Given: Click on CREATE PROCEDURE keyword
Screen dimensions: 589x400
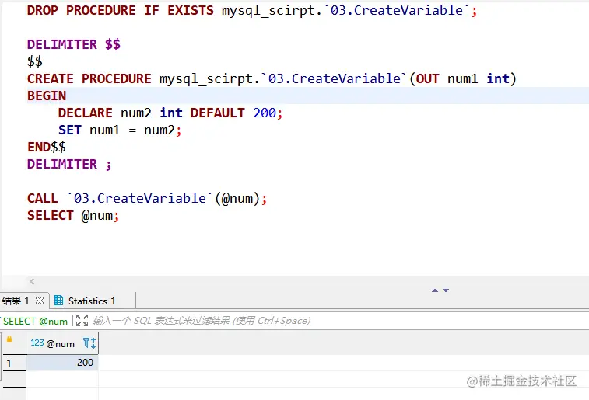Looking at the screenshot, I should pos(89,78).
